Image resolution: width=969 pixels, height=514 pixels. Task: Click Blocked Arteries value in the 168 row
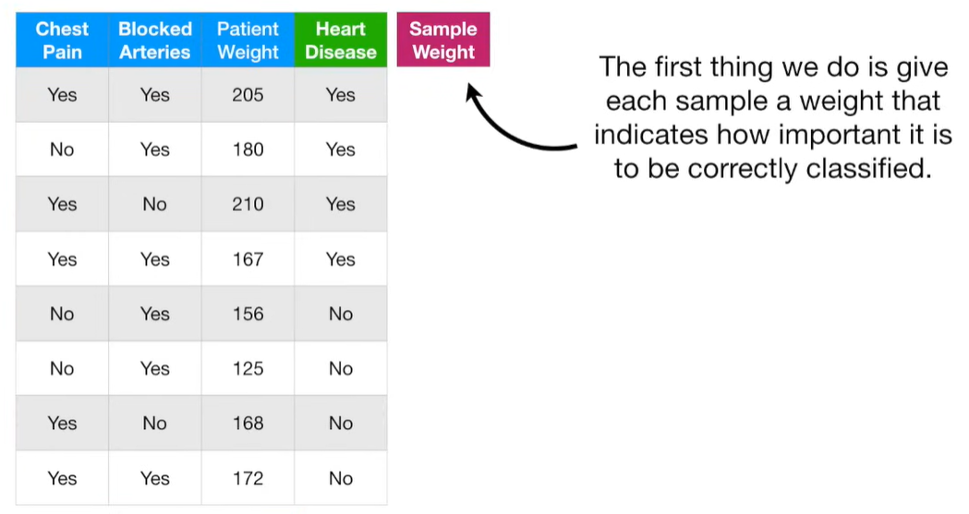pyautogui.click(x=155, y=424)
